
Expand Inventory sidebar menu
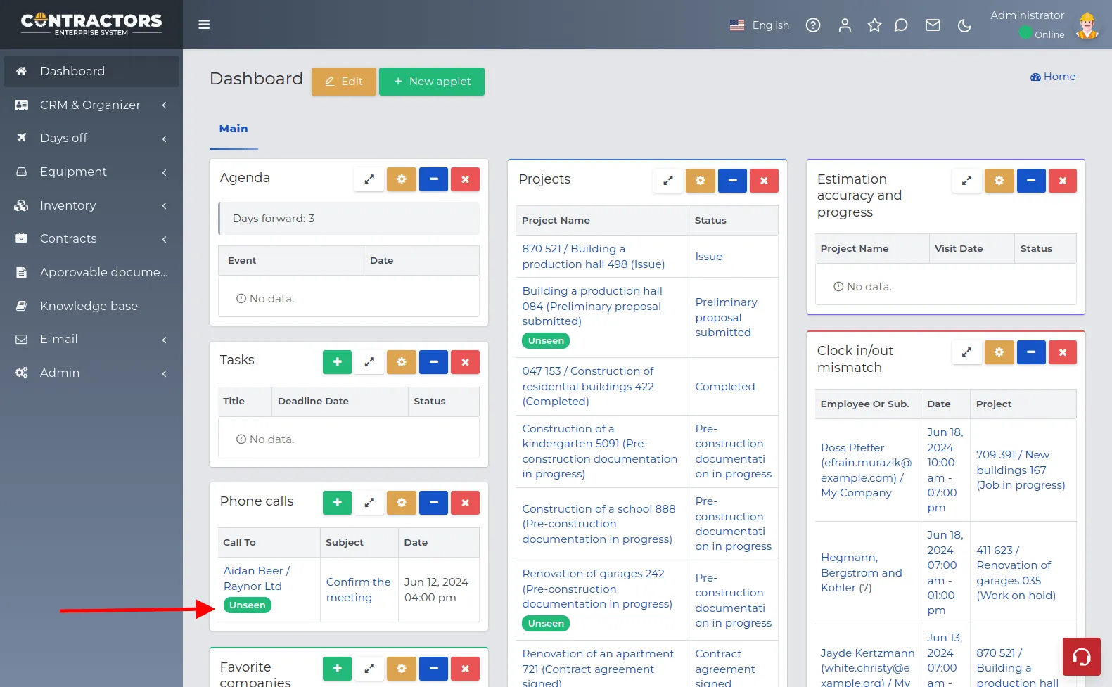tap(91, 205)
